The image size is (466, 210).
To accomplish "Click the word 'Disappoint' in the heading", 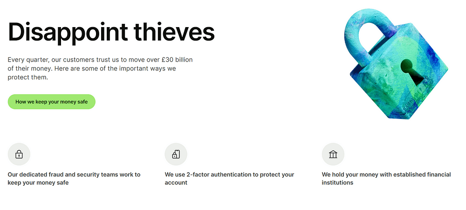I will tap(68, 32).
